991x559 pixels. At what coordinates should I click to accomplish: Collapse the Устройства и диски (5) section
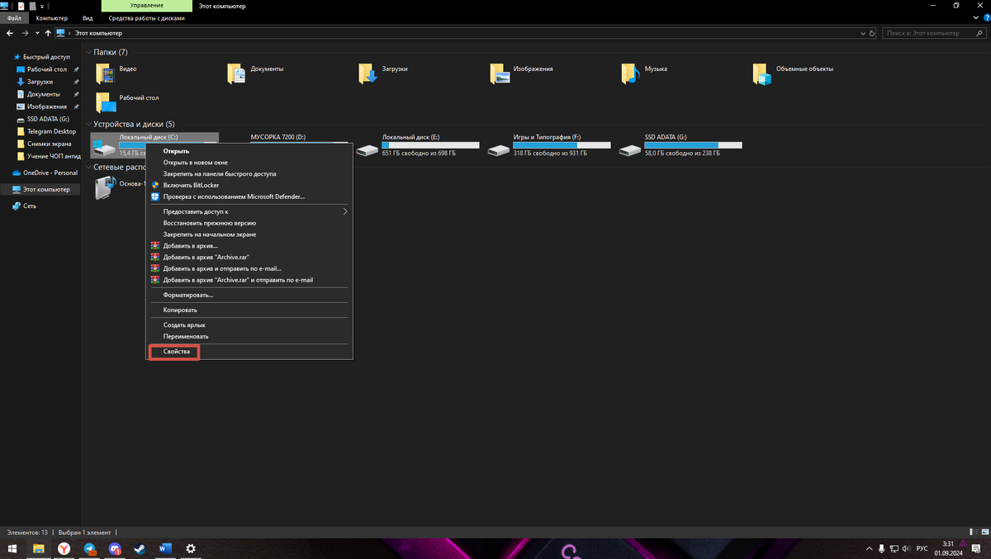[90, 124]
